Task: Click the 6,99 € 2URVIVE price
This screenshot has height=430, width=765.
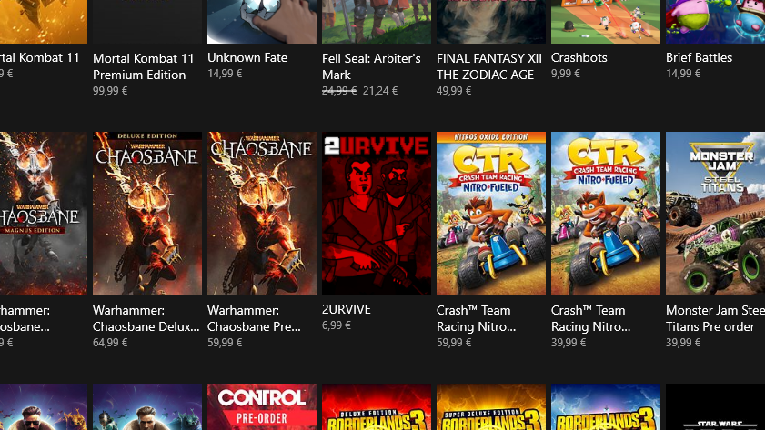Action: pos(337,325)
